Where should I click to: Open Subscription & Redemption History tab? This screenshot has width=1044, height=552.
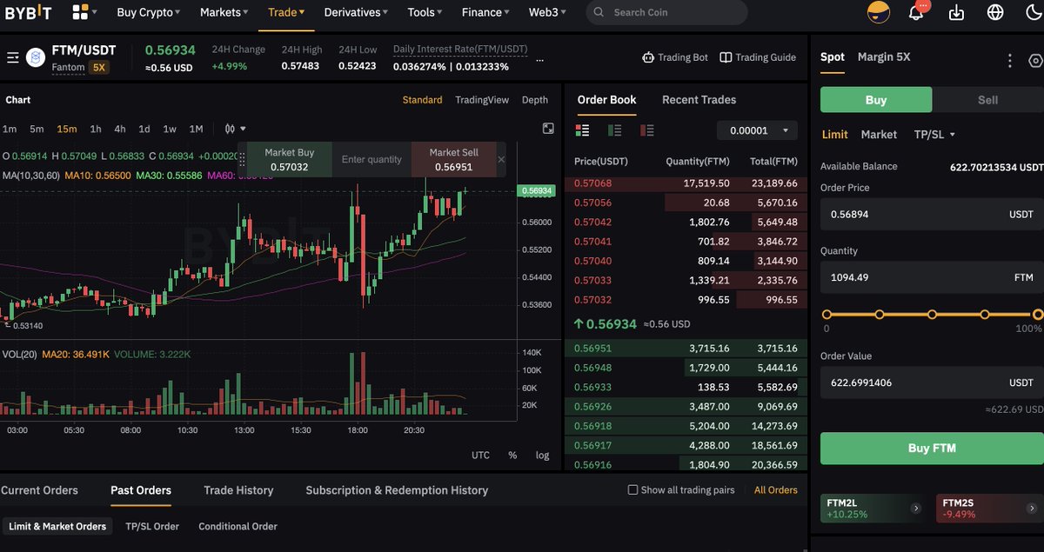pyautogui.click(x=397, y=490)
